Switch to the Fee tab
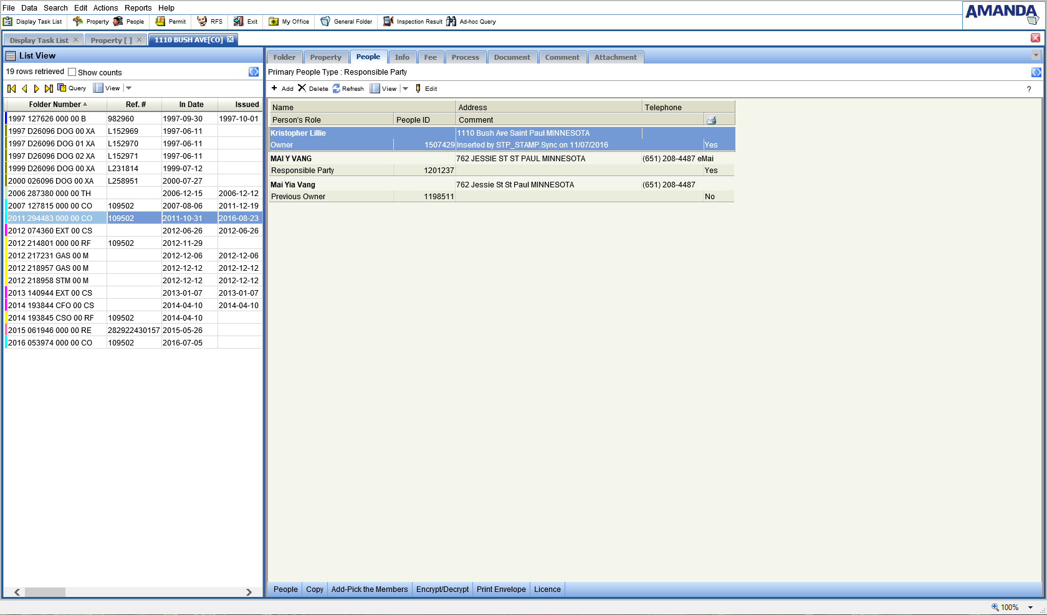The width and height of the screenshot is (1047, 615). tap(430, 57)
